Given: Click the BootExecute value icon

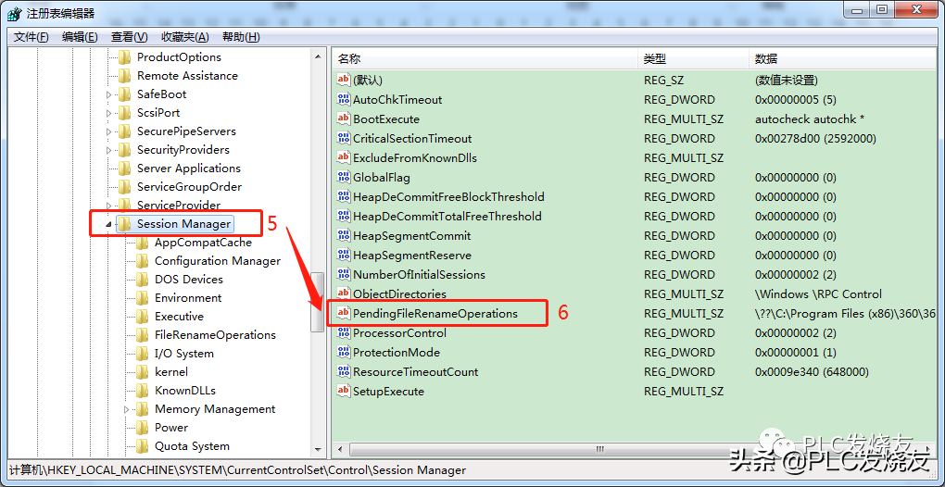Looking at the screenshot, I should (344, 119).
